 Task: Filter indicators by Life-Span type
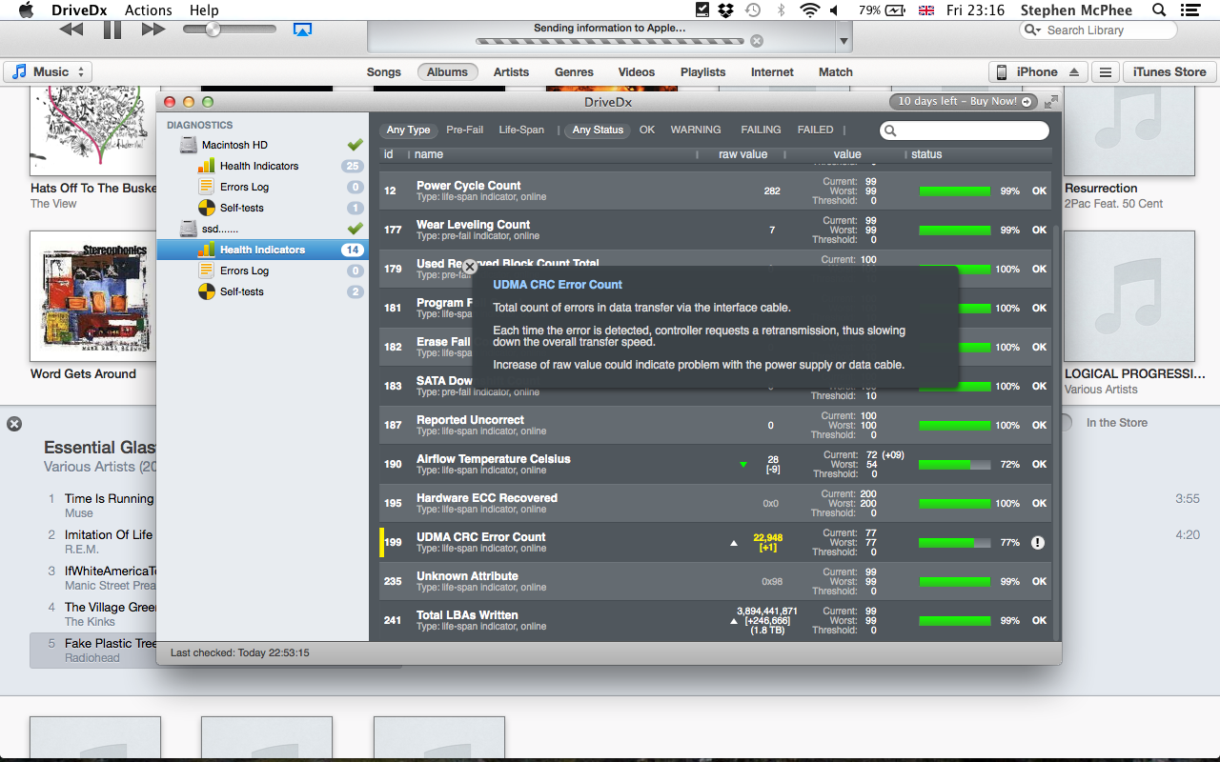[x=521, y=130]
